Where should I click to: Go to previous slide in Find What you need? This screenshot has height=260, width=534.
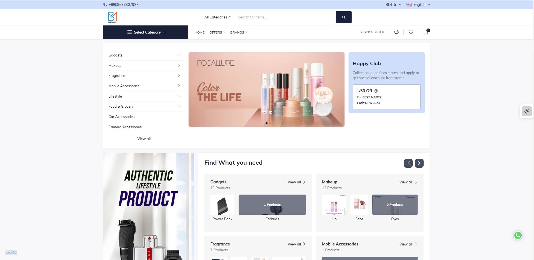coord(408,163)
